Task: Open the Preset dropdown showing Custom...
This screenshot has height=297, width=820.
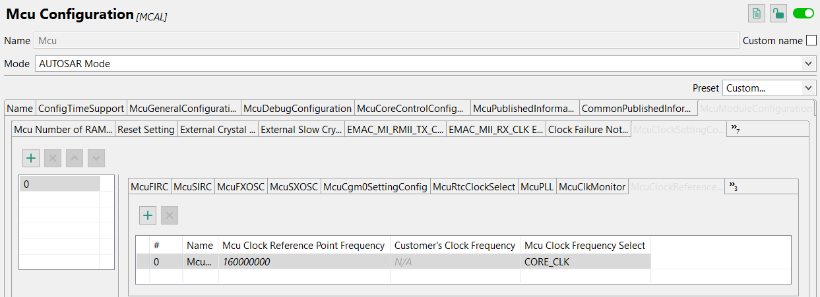Action: point(769,88)
